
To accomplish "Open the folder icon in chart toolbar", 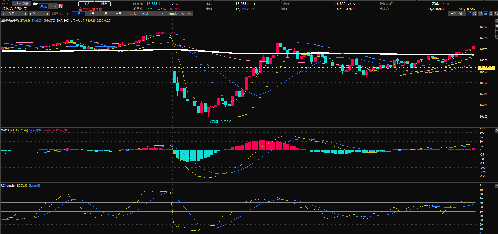I will pos(496,14).
